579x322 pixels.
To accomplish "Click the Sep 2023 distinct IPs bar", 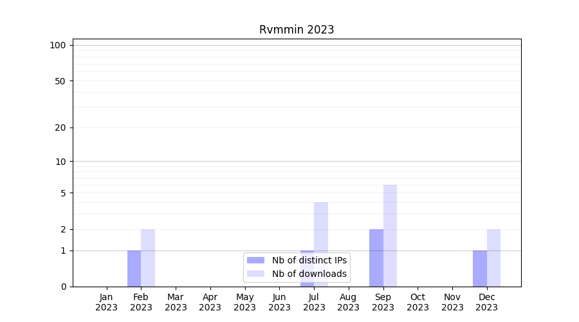I will pyautogui.click(x=376, y=258).
